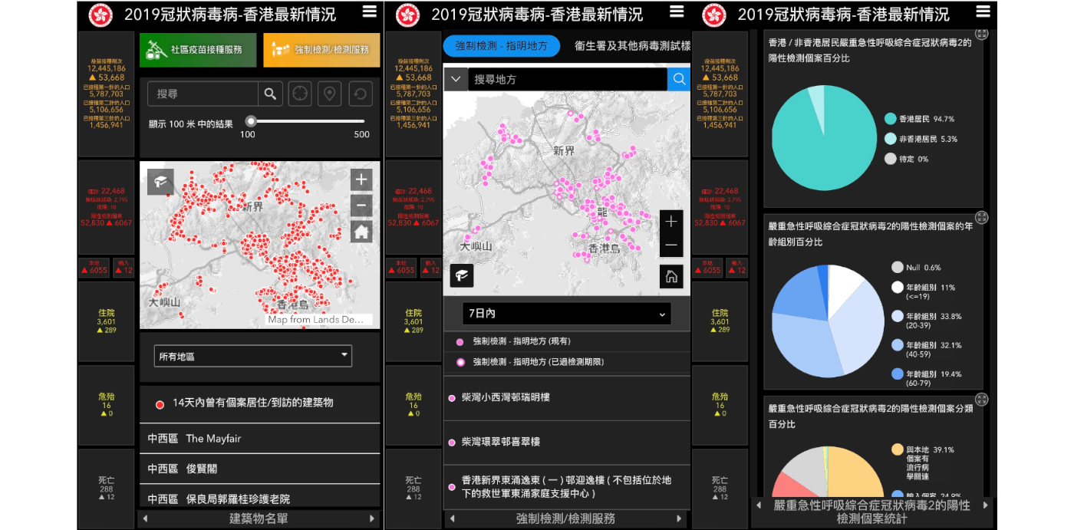Image resolution: width=1074 pixels, height=530 pixels.
Task: Click the map pin location icon
Action: click(330, 94)
